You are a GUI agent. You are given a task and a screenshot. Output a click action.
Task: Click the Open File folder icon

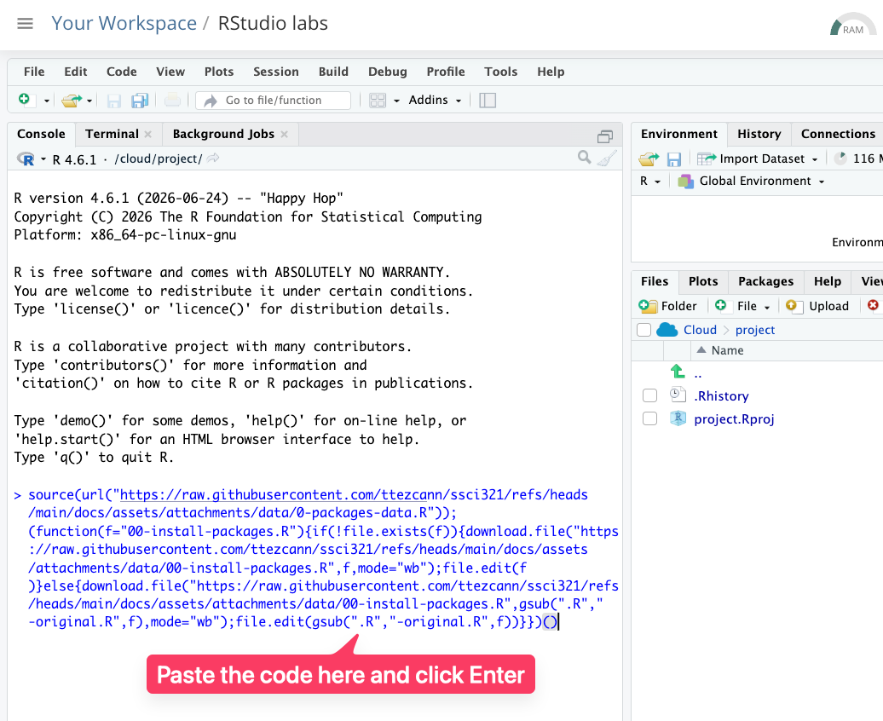pos(72,101)
